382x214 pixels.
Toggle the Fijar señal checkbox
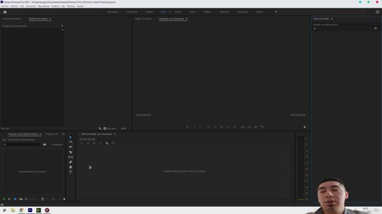[105, 128]
